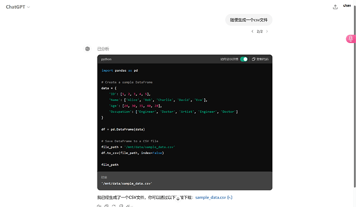Image resolution: width=356 pixels, height=207 pixels.
Task: Go to next message version arrow
Action: 267,31
